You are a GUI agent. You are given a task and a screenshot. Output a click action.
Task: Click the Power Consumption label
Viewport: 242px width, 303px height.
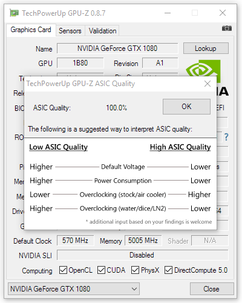coord(123,181)
